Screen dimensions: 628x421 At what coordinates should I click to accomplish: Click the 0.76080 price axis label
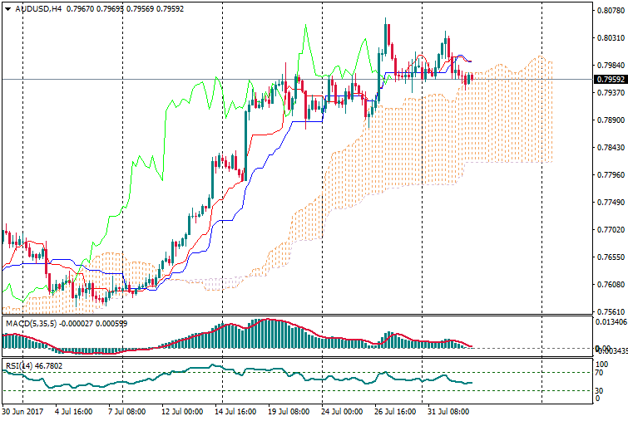[x=610, y=284]
